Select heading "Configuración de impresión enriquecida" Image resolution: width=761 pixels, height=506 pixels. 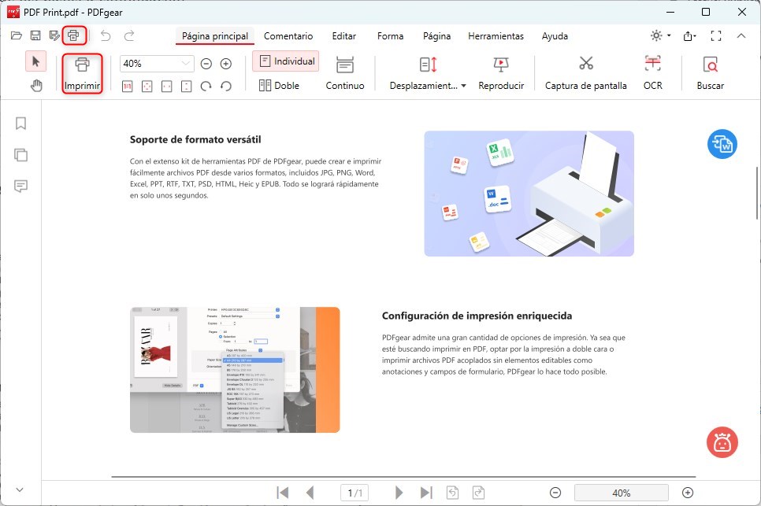(477, 316)
